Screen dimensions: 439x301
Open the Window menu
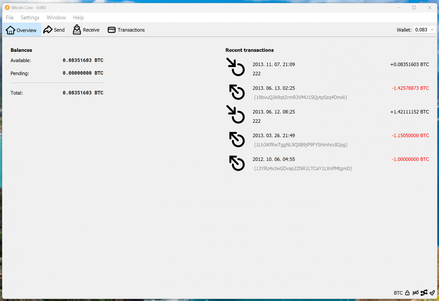coord(56,18)
